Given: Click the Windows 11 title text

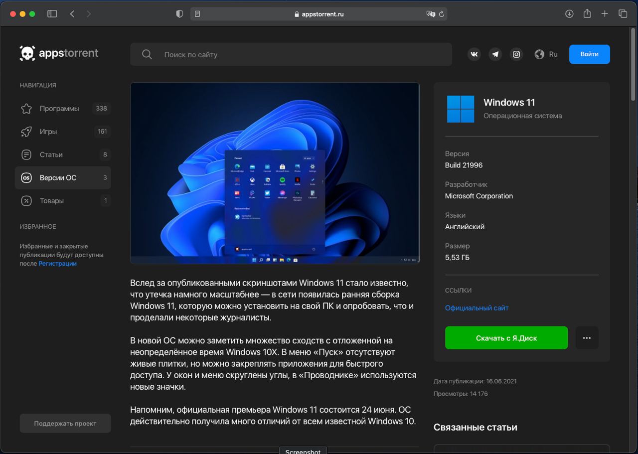Looking at the screenshot, I should click(509, 102).
